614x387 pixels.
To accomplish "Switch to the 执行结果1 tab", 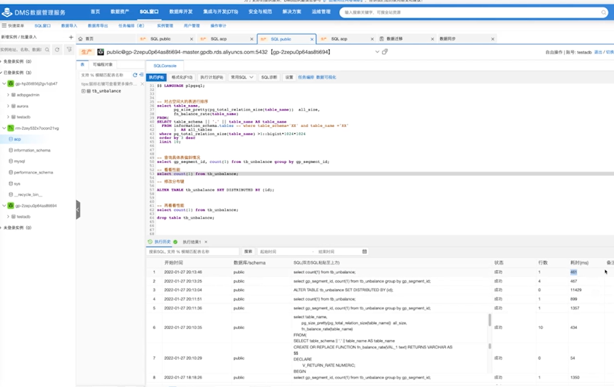I will click(192, 242).
